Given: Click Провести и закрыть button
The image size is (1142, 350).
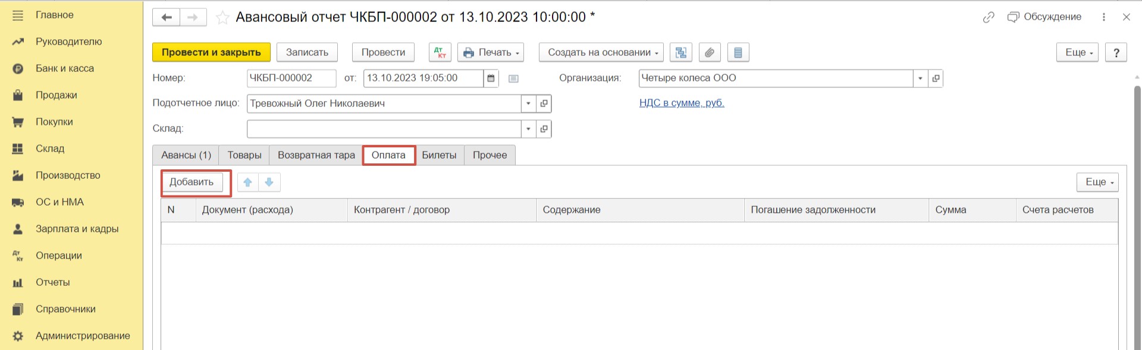Looking at the screenshot, I should [x=211, y=52].
